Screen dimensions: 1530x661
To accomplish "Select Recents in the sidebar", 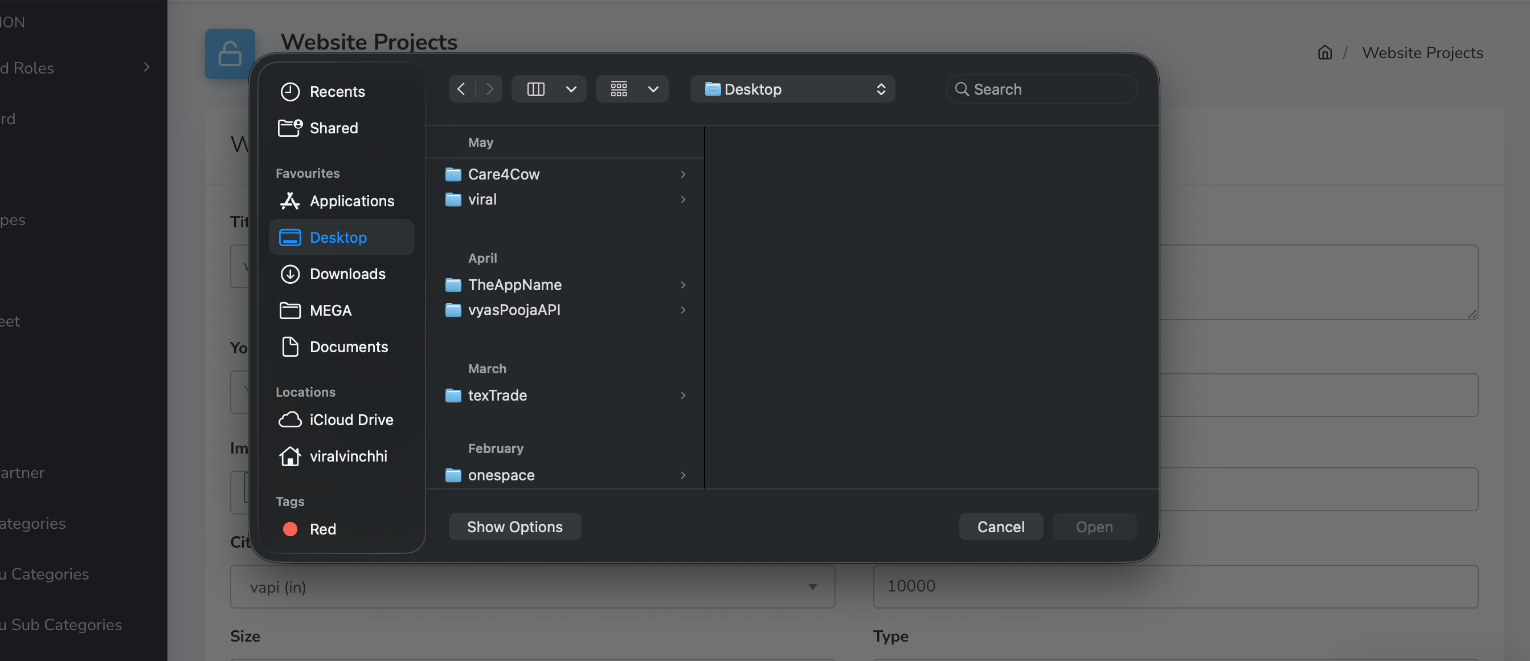I will [x=337, y=92].
